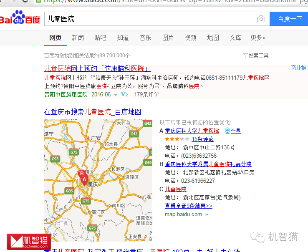This screenshot has width=308, height=252.
Task: Switch to the 图片 tab
Action: click(168, 38)
